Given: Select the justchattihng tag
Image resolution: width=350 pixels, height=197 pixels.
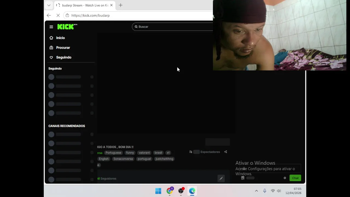Looking at the screenshot, I should tap(164, 159).
